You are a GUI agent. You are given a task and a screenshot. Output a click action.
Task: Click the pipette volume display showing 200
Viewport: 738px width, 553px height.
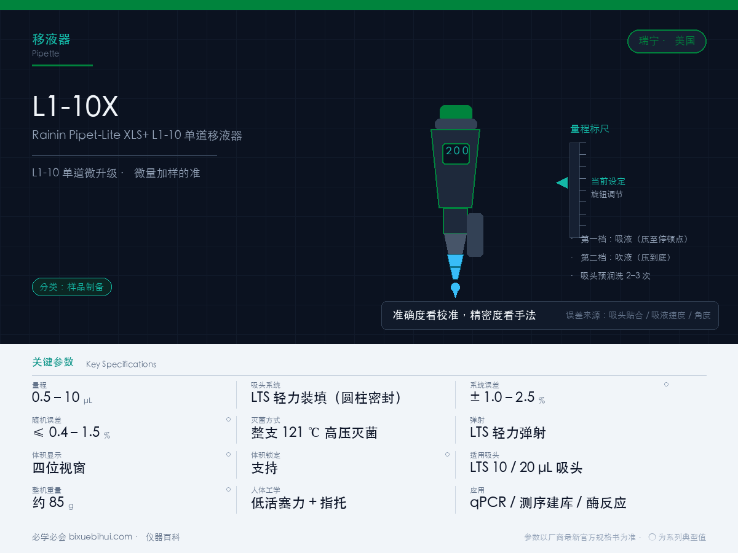point(456,154)
